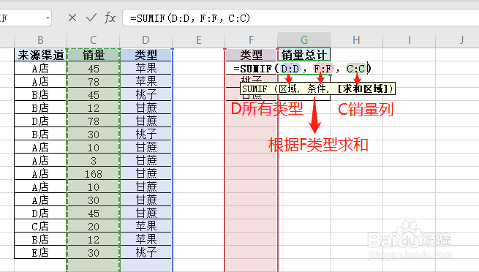Screen dimensions: 479x272
Task: Select column H header
Action: tap(356, 40)
